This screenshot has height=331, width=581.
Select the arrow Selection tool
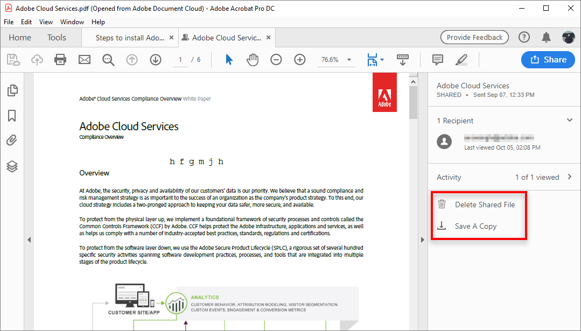click(228, 60)
